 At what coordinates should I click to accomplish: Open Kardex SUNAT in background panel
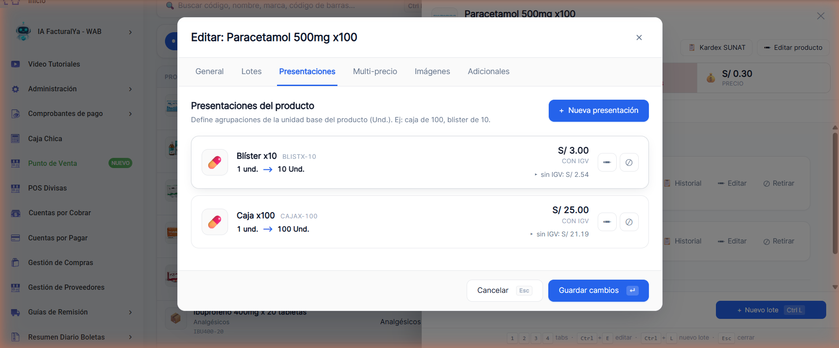(717, 48)
